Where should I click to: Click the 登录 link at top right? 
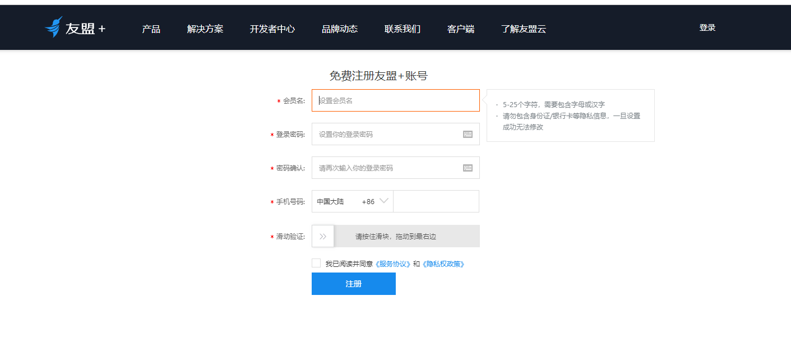click(x=707, y=27)
